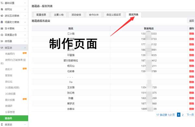The image size is (195, 127).
Task: Expand the 百度直达号 menu arrow
Action: click(25, 35)
